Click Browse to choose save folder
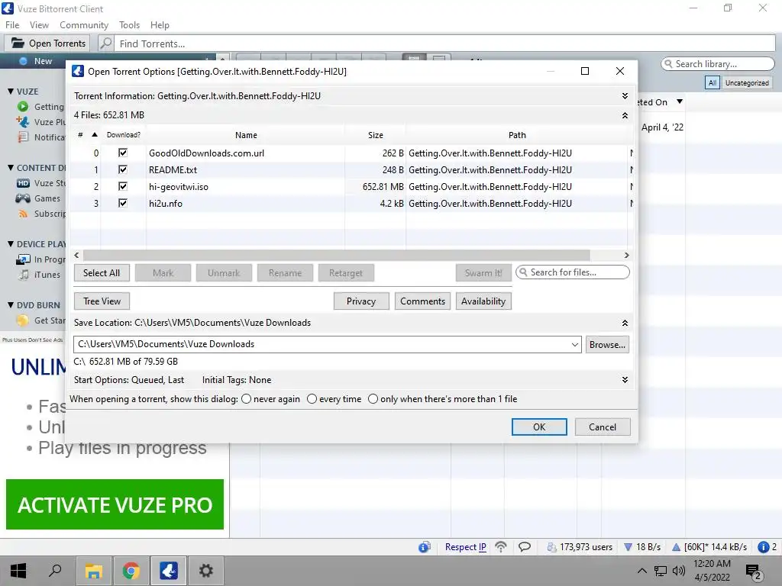Viewport: 782px width, 586px height. 607,345
